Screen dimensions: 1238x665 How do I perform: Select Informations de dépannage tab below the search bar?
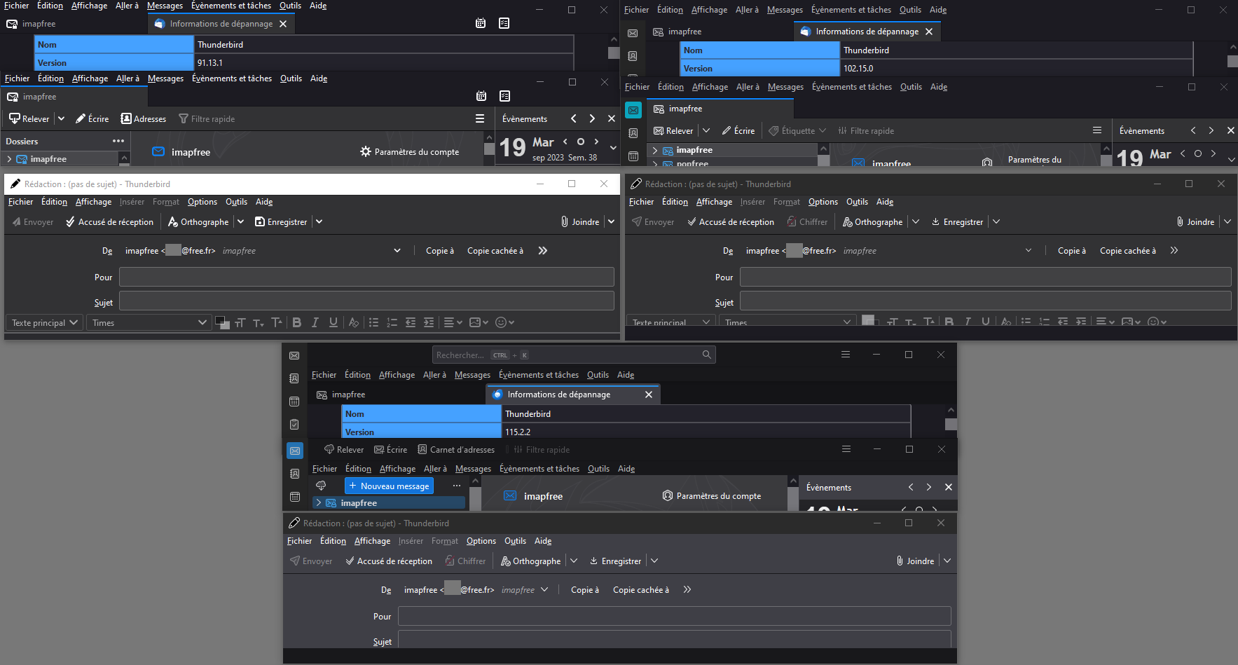click(558, 395)
